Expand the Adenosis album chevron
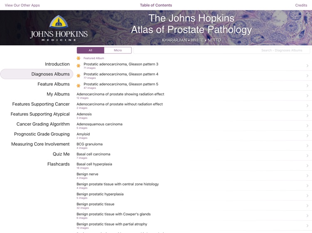 [307, 116]
